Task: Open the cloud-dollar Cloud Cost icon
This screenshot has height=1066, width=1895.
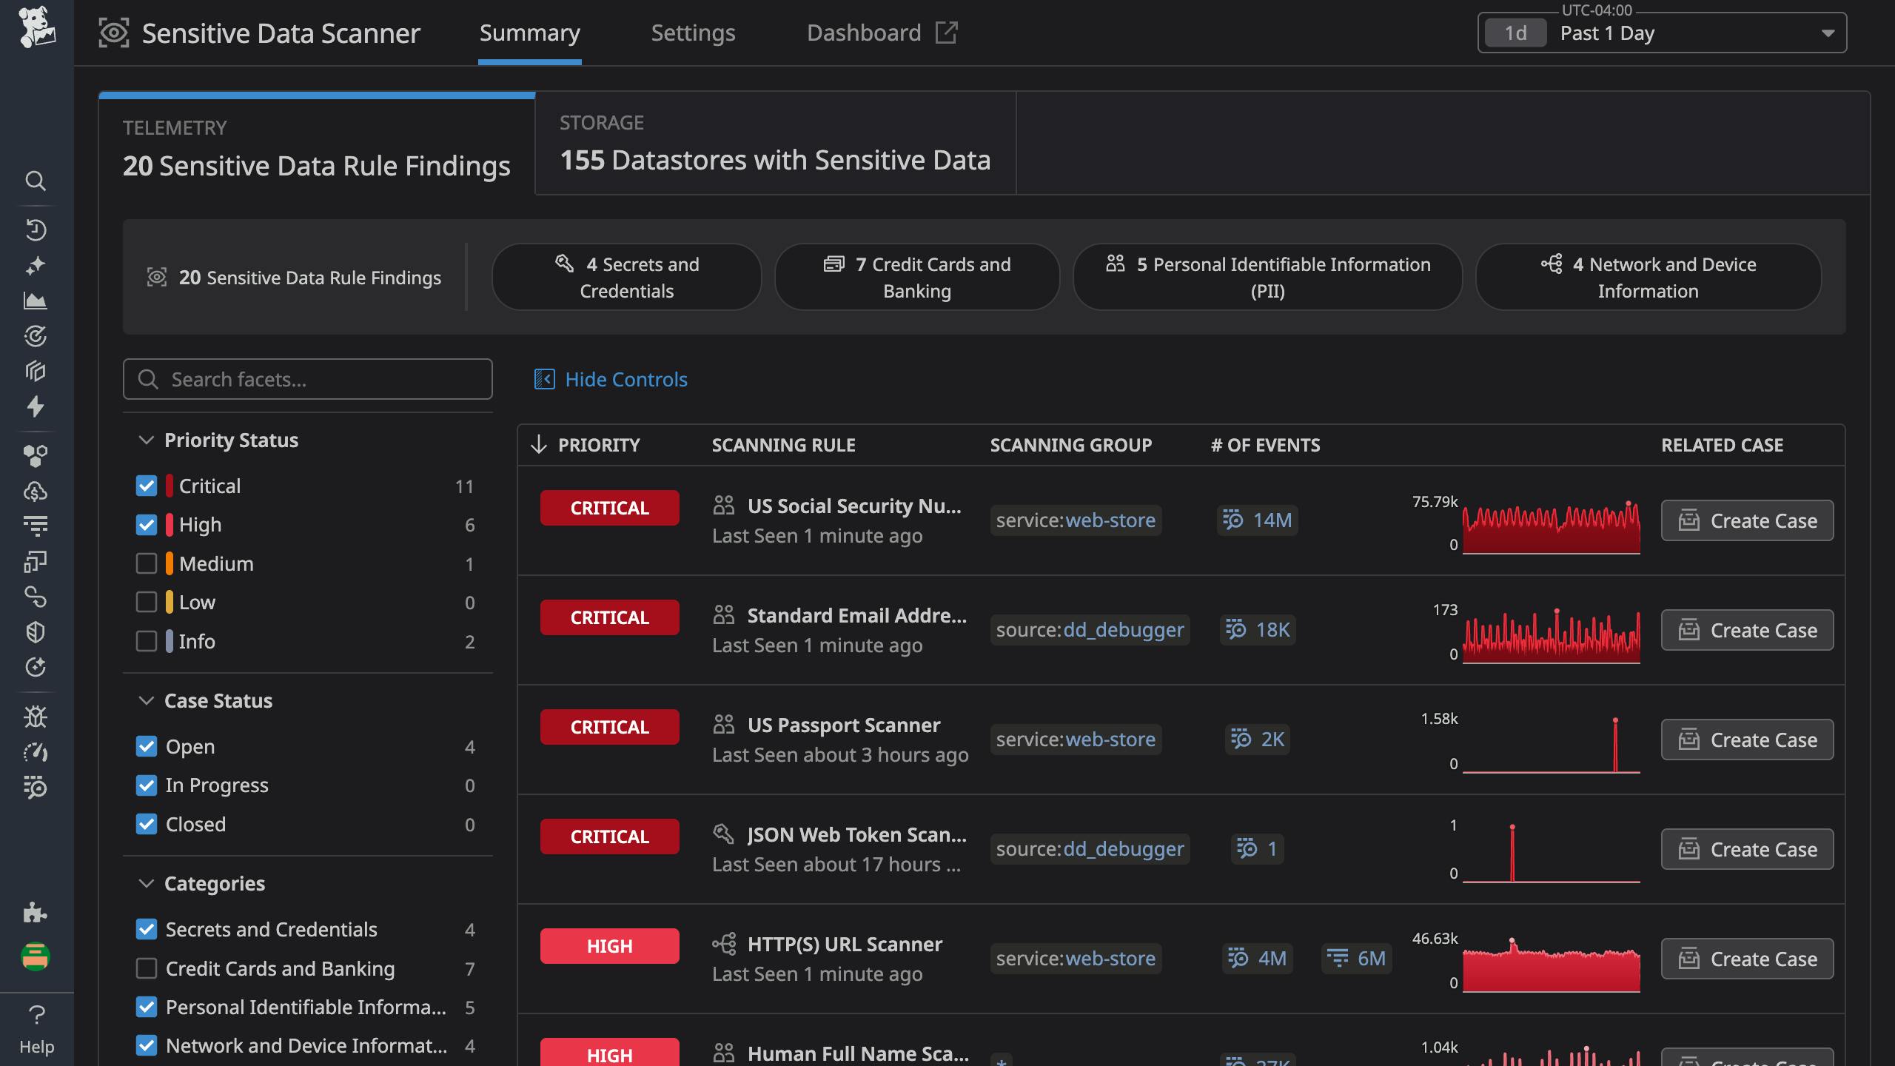Action: (x=36, y=491)
